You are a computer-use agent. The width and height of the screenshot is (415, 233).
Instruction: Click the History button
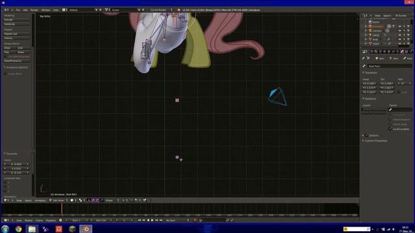click(16, 38)
